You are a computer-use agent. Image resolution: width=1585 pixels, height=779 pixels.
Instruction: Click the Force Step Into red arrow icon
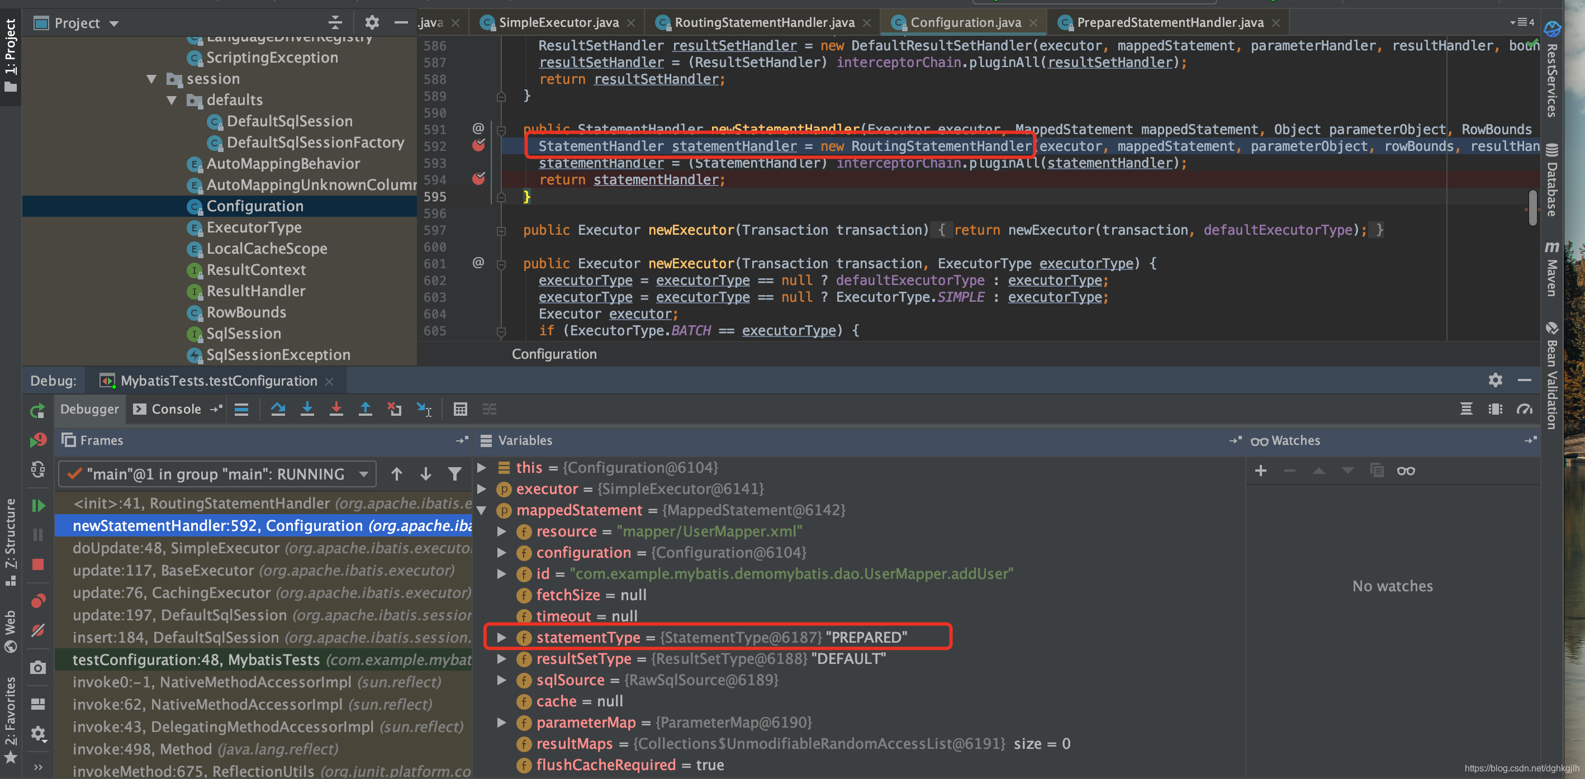(336, 409)
